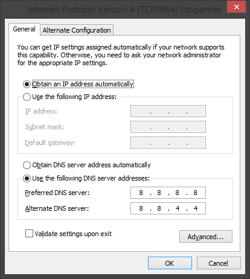Click the Default gateway input field
Screen dimensions: 250x279
pos(168,143)
